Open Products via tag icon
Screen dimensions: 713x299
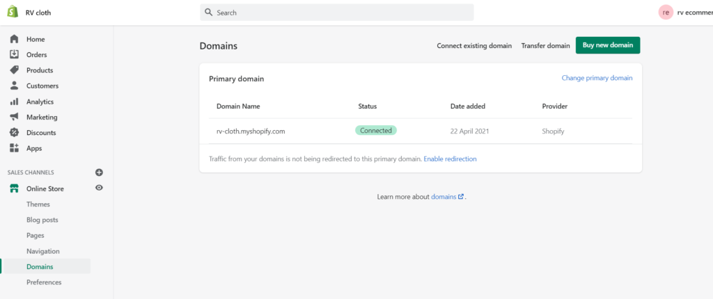coord(14,70)
